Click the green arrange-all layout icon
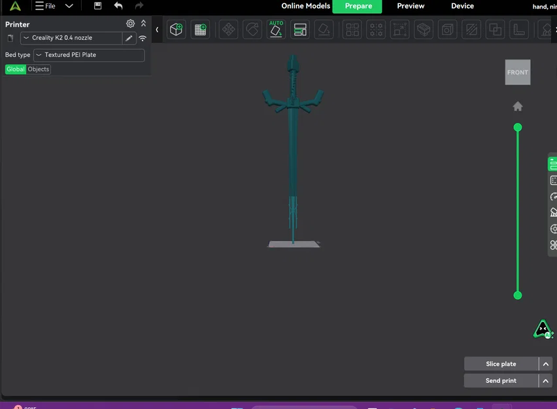The width and height of the screenshot is (557, 409). [300, 29]
